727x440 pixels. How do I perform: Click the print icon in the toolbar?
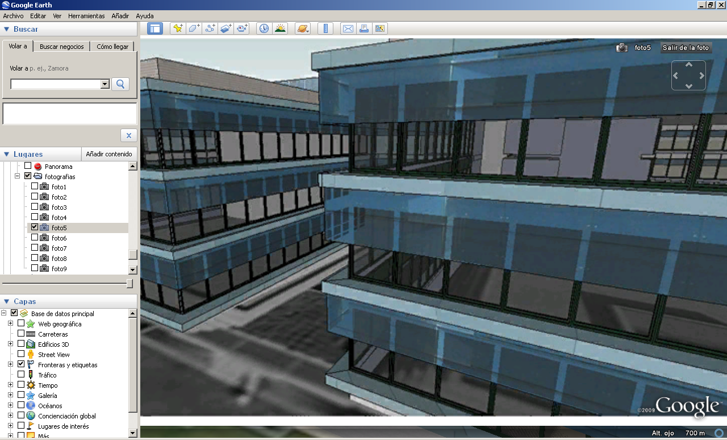point(364,28)
